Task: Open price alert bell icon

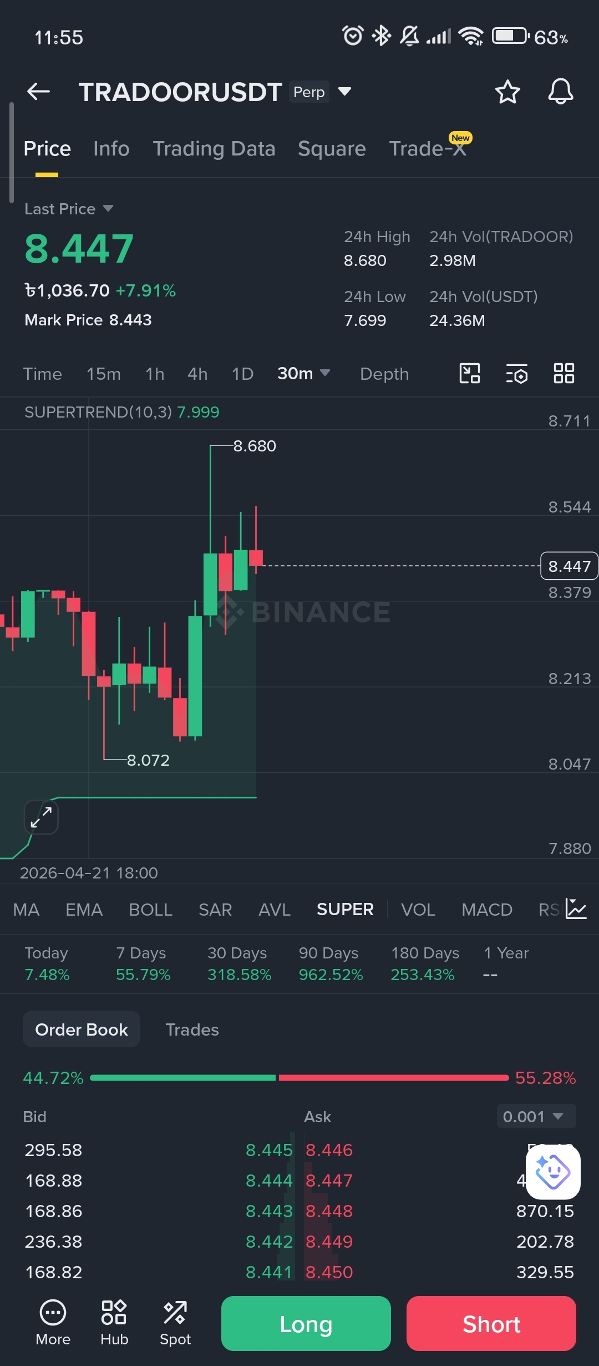Action: (561, 92)
